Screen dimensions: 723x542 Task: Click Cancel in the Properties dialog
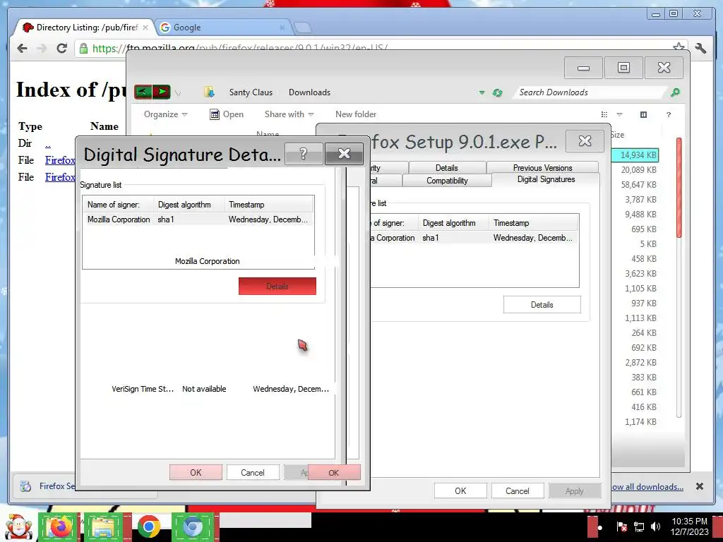click(518, 491)
